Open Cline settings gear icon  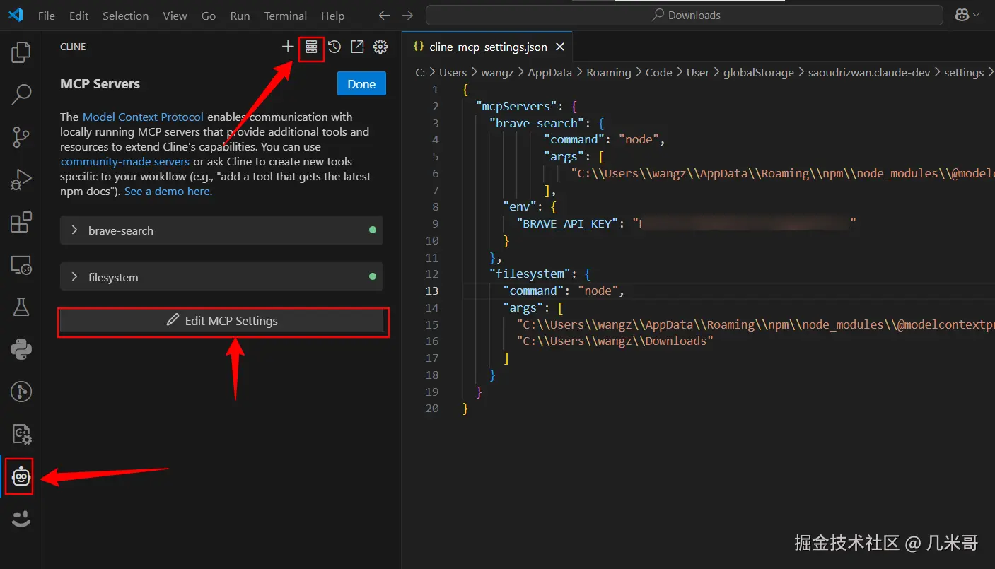(x=380, y=47)
